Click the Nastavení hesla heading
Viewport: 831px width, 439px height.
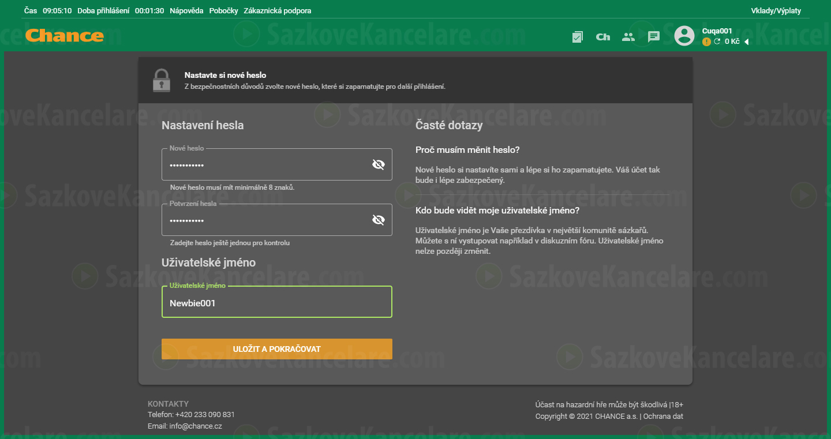[x=203, y=125]
